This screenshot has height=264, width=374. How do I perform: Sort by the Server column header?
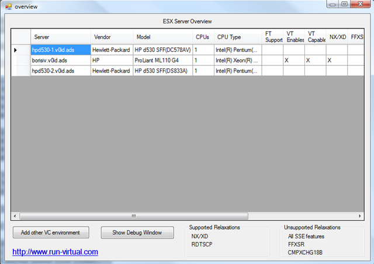pyautogui.click(x=60, y=37)
